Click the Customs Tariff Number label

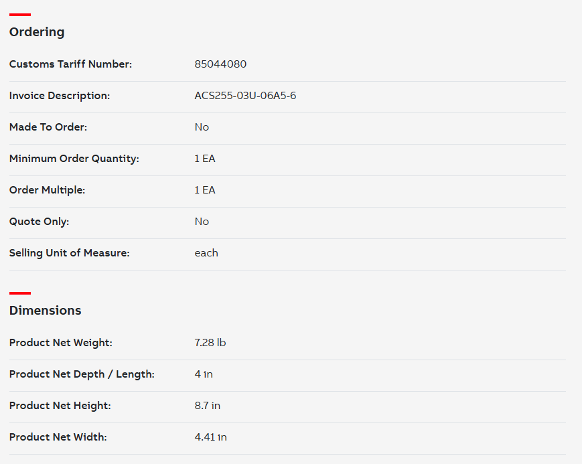[70, 64]
